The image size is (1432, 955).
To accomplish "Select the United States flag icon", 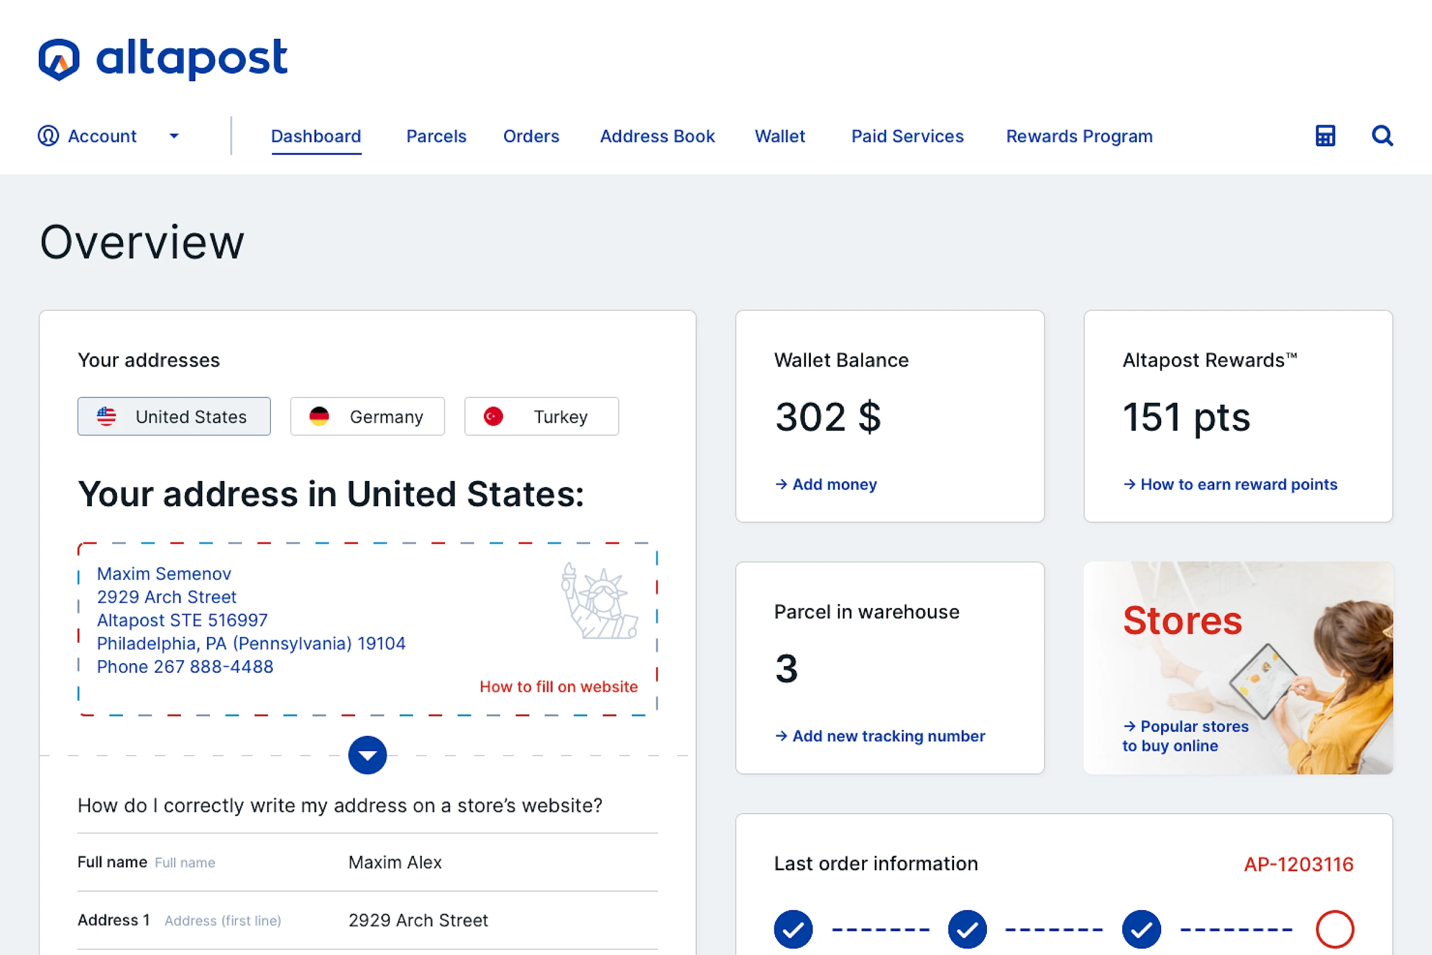I will point(107,417).
